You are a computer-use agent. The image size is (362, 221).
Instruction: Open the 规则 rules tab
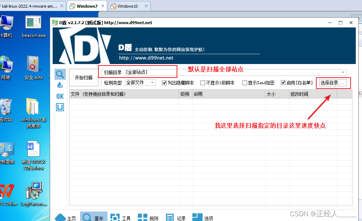(x=148, y=218)
